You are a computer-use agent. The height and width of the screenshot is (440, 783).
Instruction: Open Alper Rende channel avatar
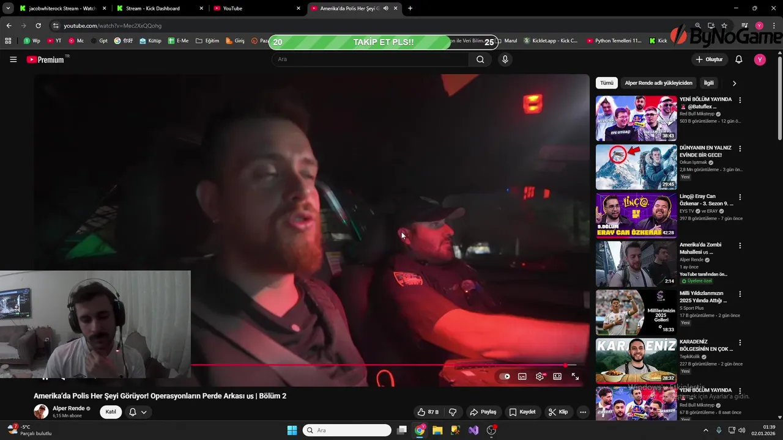point(41,411)
